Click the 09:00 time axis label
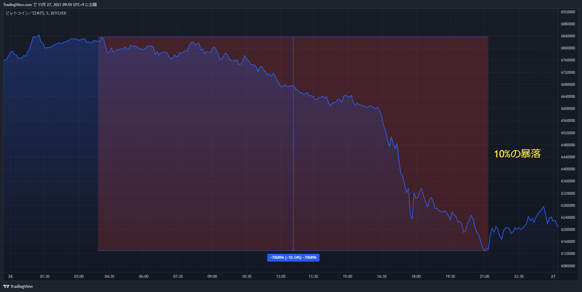582x292 pixels. [x=212, y=276]
